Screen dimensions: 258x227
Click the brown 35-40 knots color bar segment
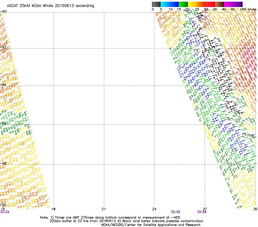220,4
